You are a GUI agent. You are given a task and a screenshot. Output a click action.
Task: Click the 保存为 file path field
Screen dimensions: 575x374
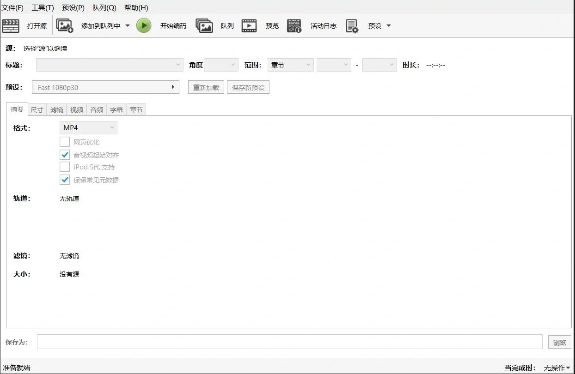pos(289,342)
